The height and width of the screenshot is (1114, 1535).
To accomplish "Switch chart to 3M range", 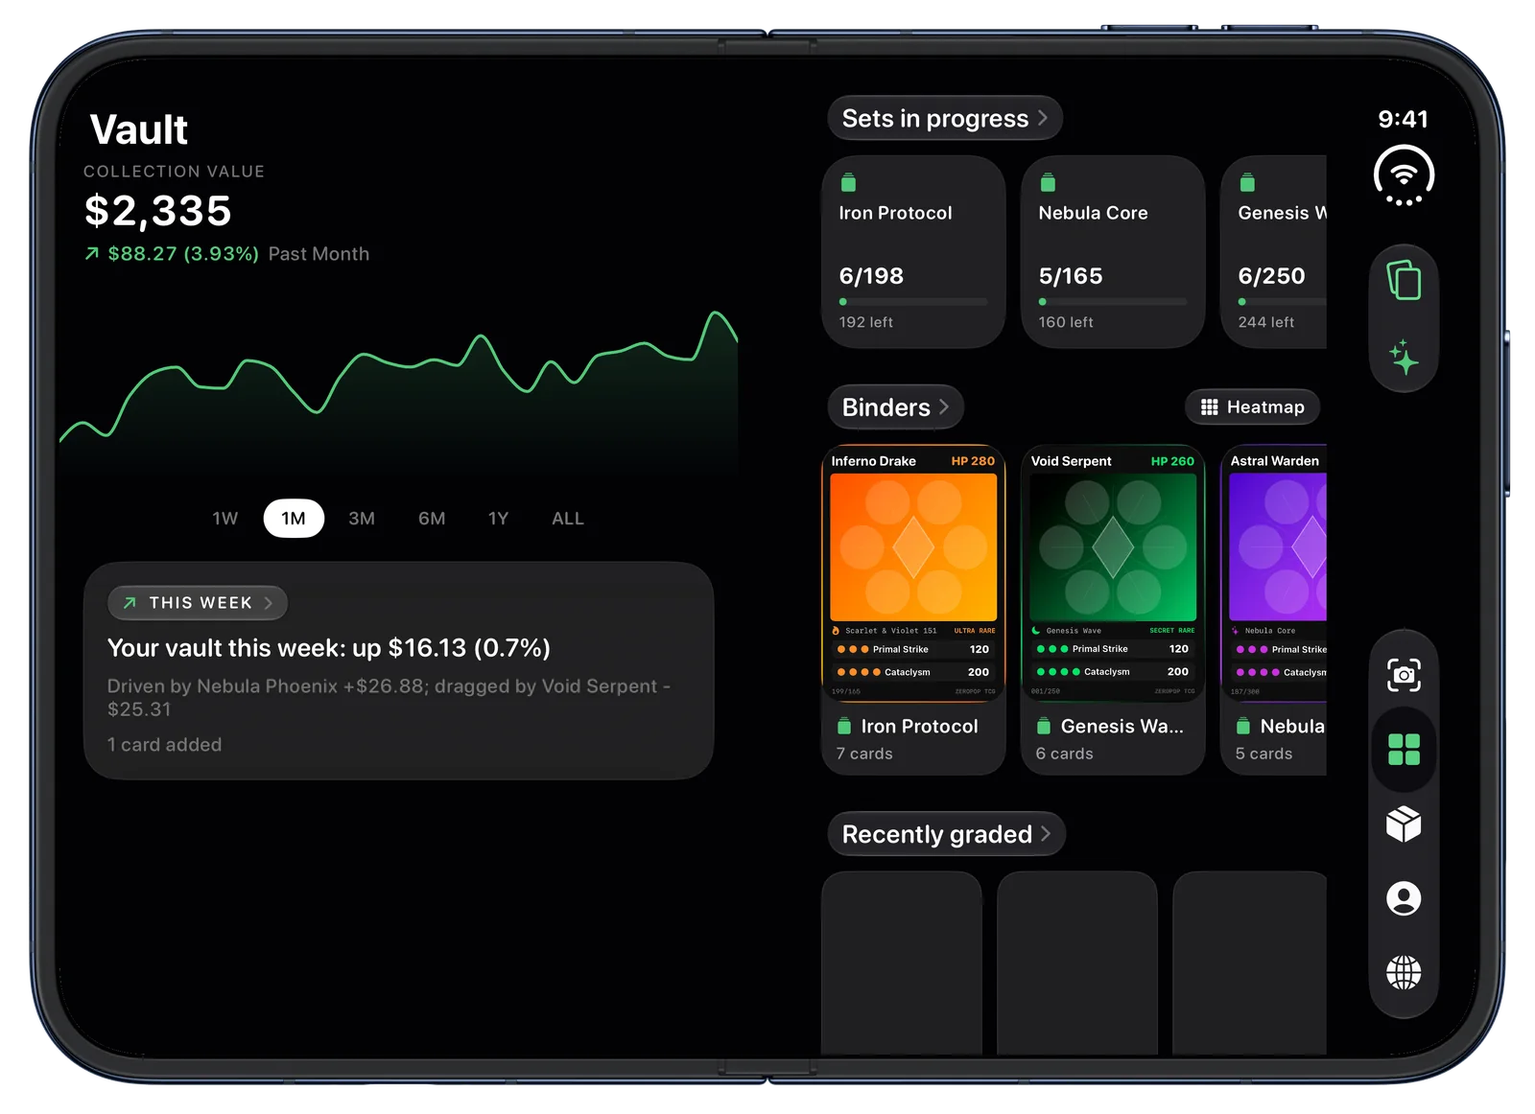I will coord(362,519).
